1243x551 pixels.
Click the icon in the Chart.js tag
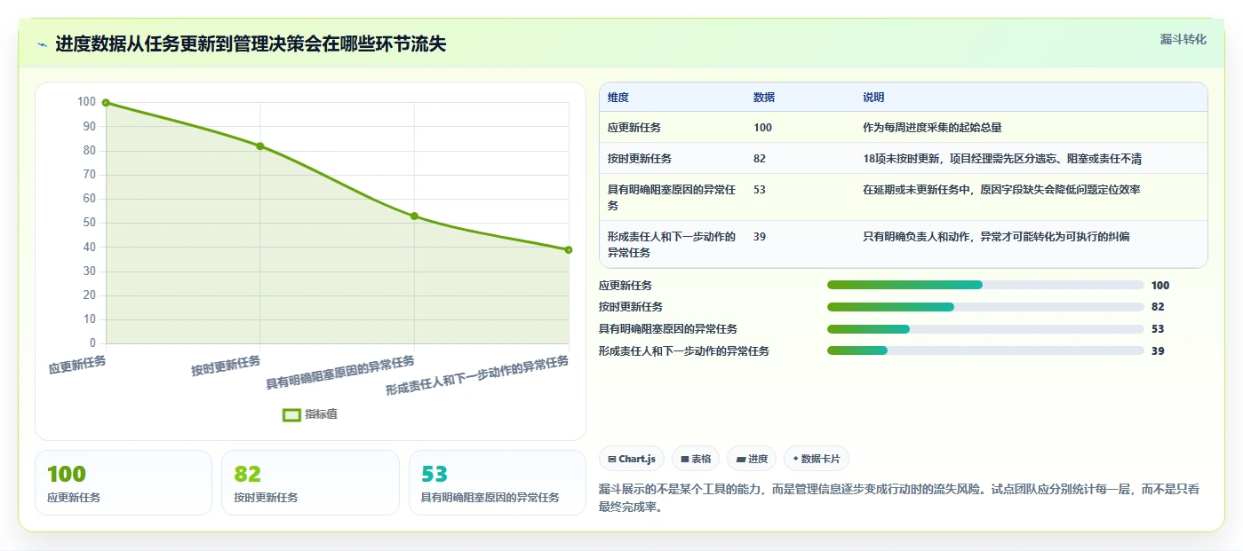coord(613,459)
